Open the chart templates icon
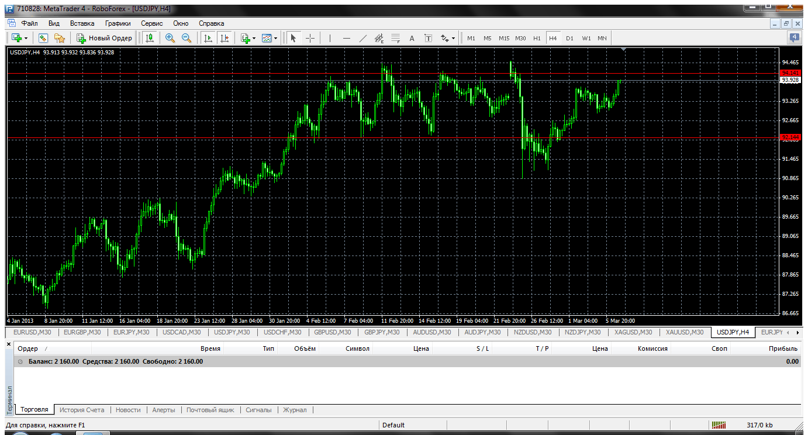The image size is (808, 435). [267, 38]
